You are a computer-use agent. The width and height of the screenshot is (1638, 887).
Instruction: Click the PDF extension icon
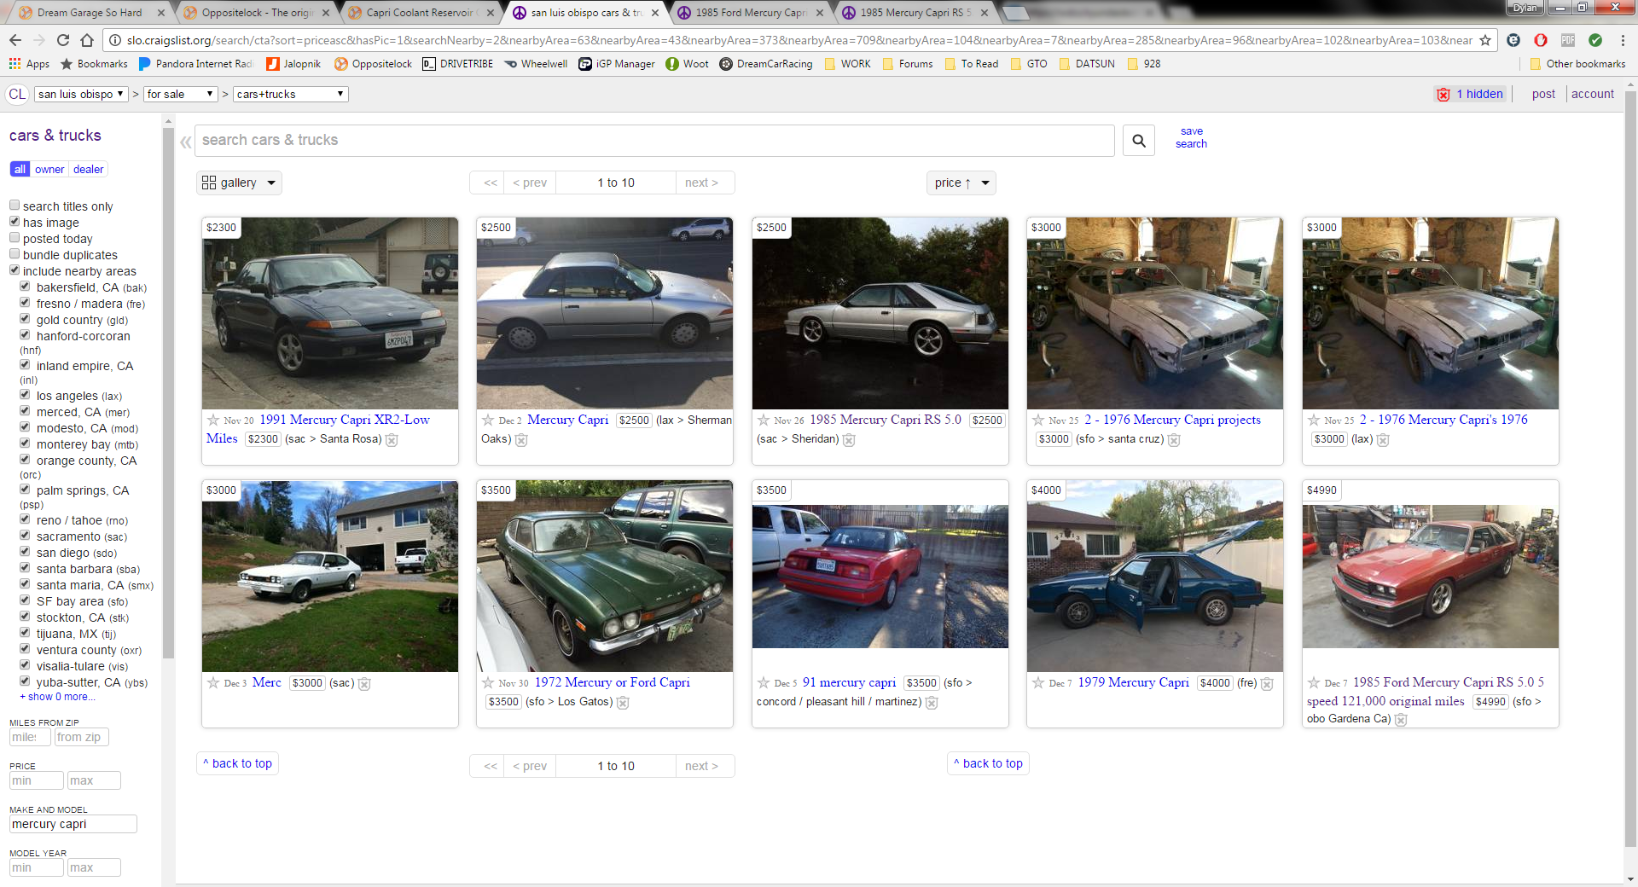[x=1568, y=40]
